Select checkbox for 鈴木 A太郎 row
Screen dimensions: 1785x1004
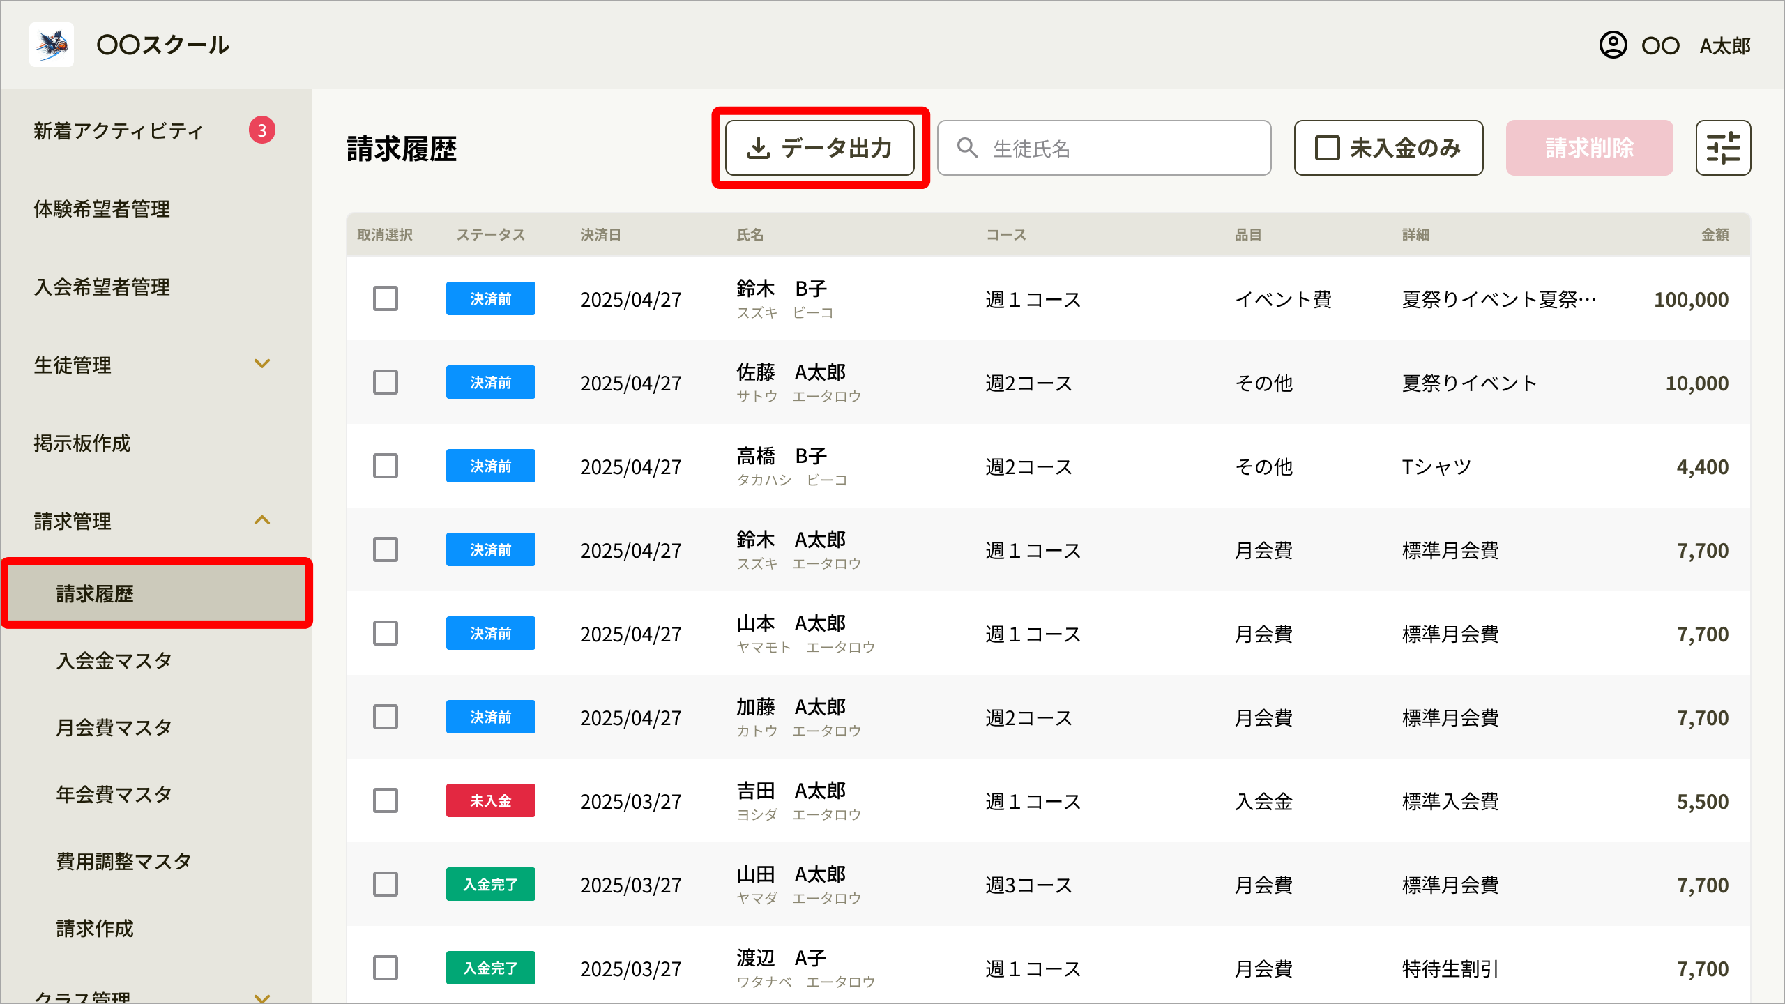click(x=386, y=549)
